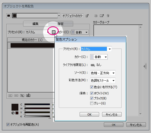Click the color group list scrollbar down arrow
Viewport: 151px width, 133px height.
(x=140, y=114)
